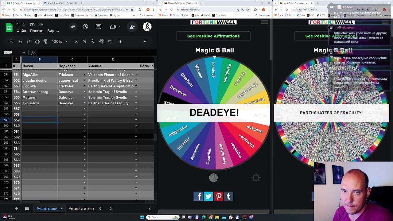Open the Google Sheets home logo
This screenshot has width=393, height=221.
[x=9, y=28]
